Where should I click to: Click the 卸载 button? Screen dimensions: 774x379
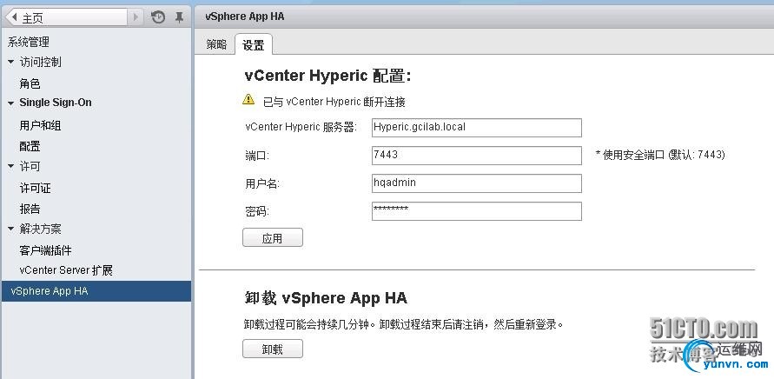click(x=273, y=349)
